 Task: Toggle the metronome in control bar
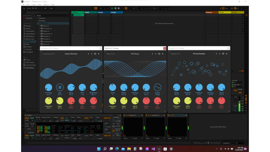(46, 8)
